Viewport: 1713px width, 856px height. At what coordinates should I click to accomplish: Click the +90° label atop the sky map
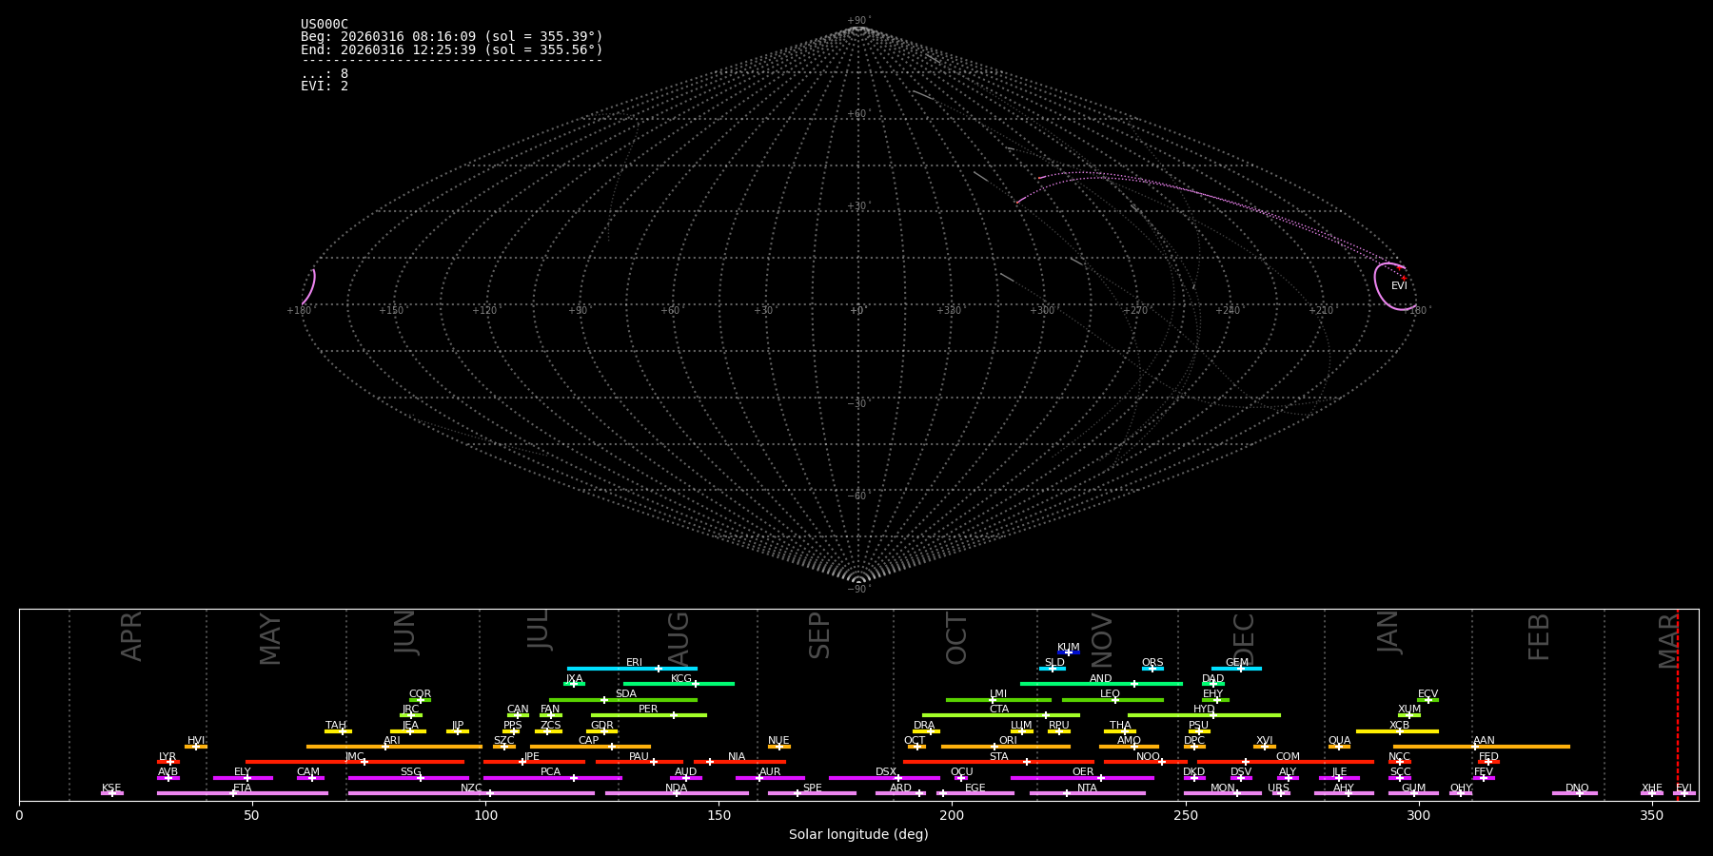858,21
